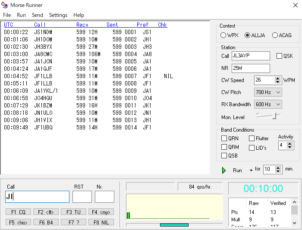Click the teal RIT frequency bar
302x230 pixels.
point(174,225)
